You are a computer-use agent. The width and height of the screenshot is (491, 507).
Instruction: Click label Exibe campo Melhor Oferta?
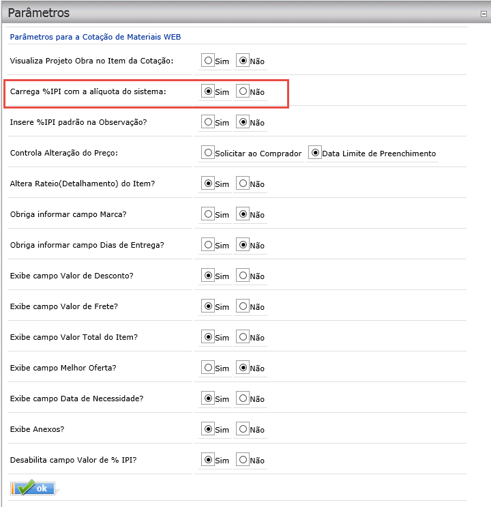(x=63, y=368)
